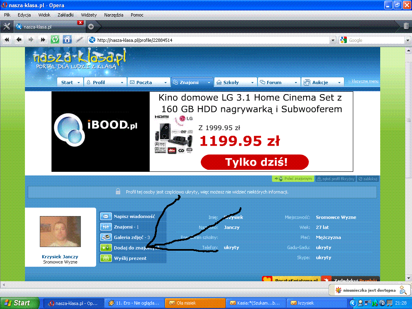The image size is (412, 309).
Task: Expand the Aukcje menu dropdown arrow
Action: [340, 82]
